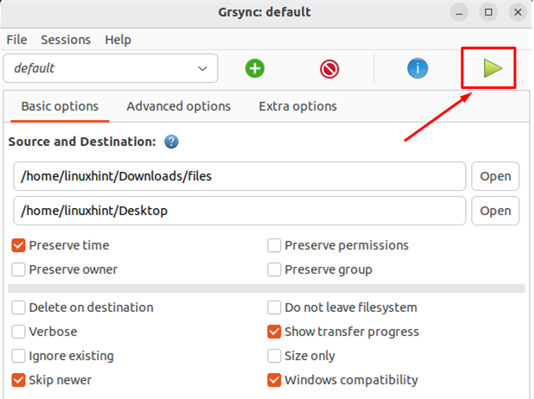Switch to the Advanced options tab
This screenshot has width=534, height=399.
tap(178, 106)
